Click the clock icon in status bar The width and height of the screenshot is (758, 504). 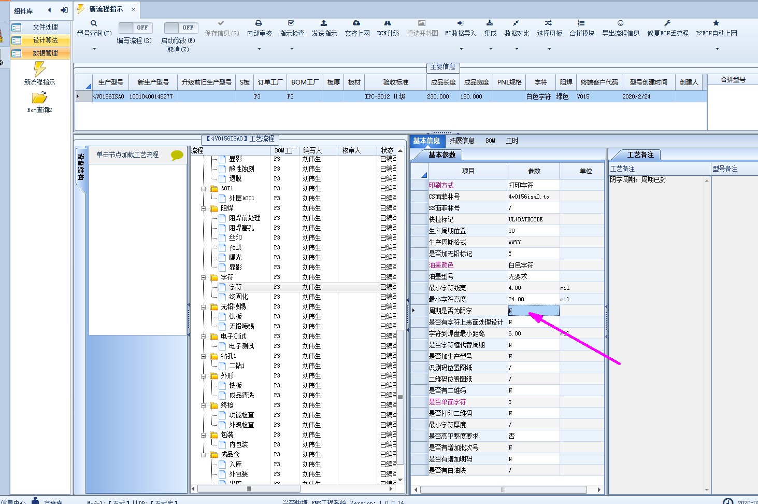coord(728,501)
